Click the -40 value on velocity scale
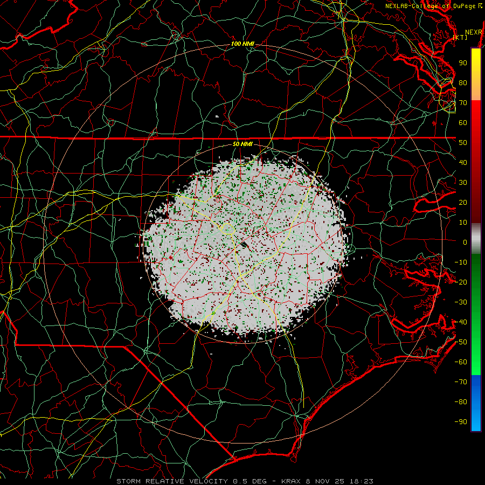 coord(461,322)
